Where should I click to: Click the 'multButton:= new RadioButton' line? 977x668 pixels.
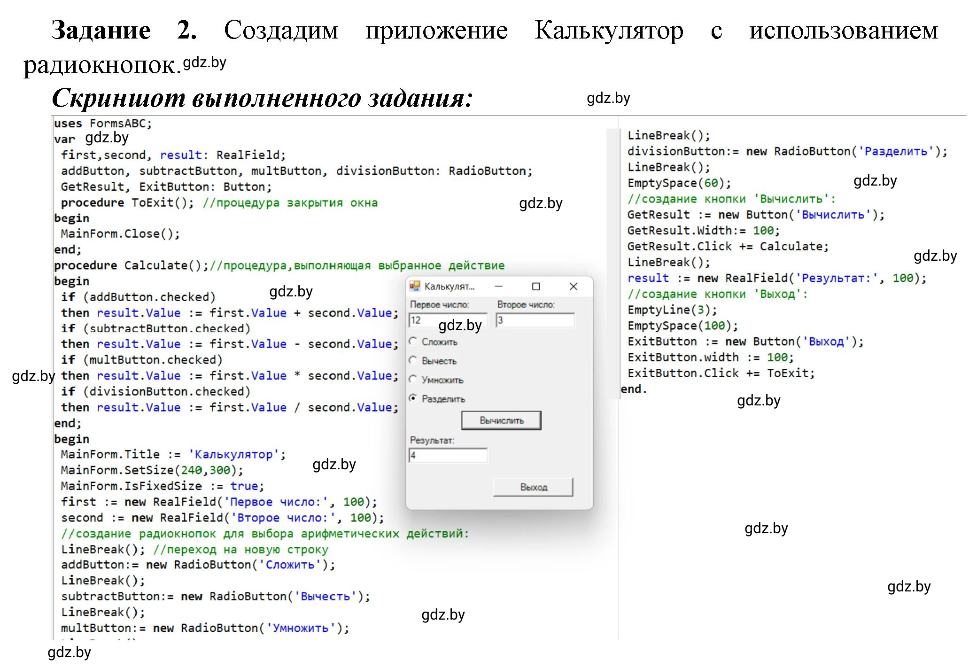[x=205, y=628]
